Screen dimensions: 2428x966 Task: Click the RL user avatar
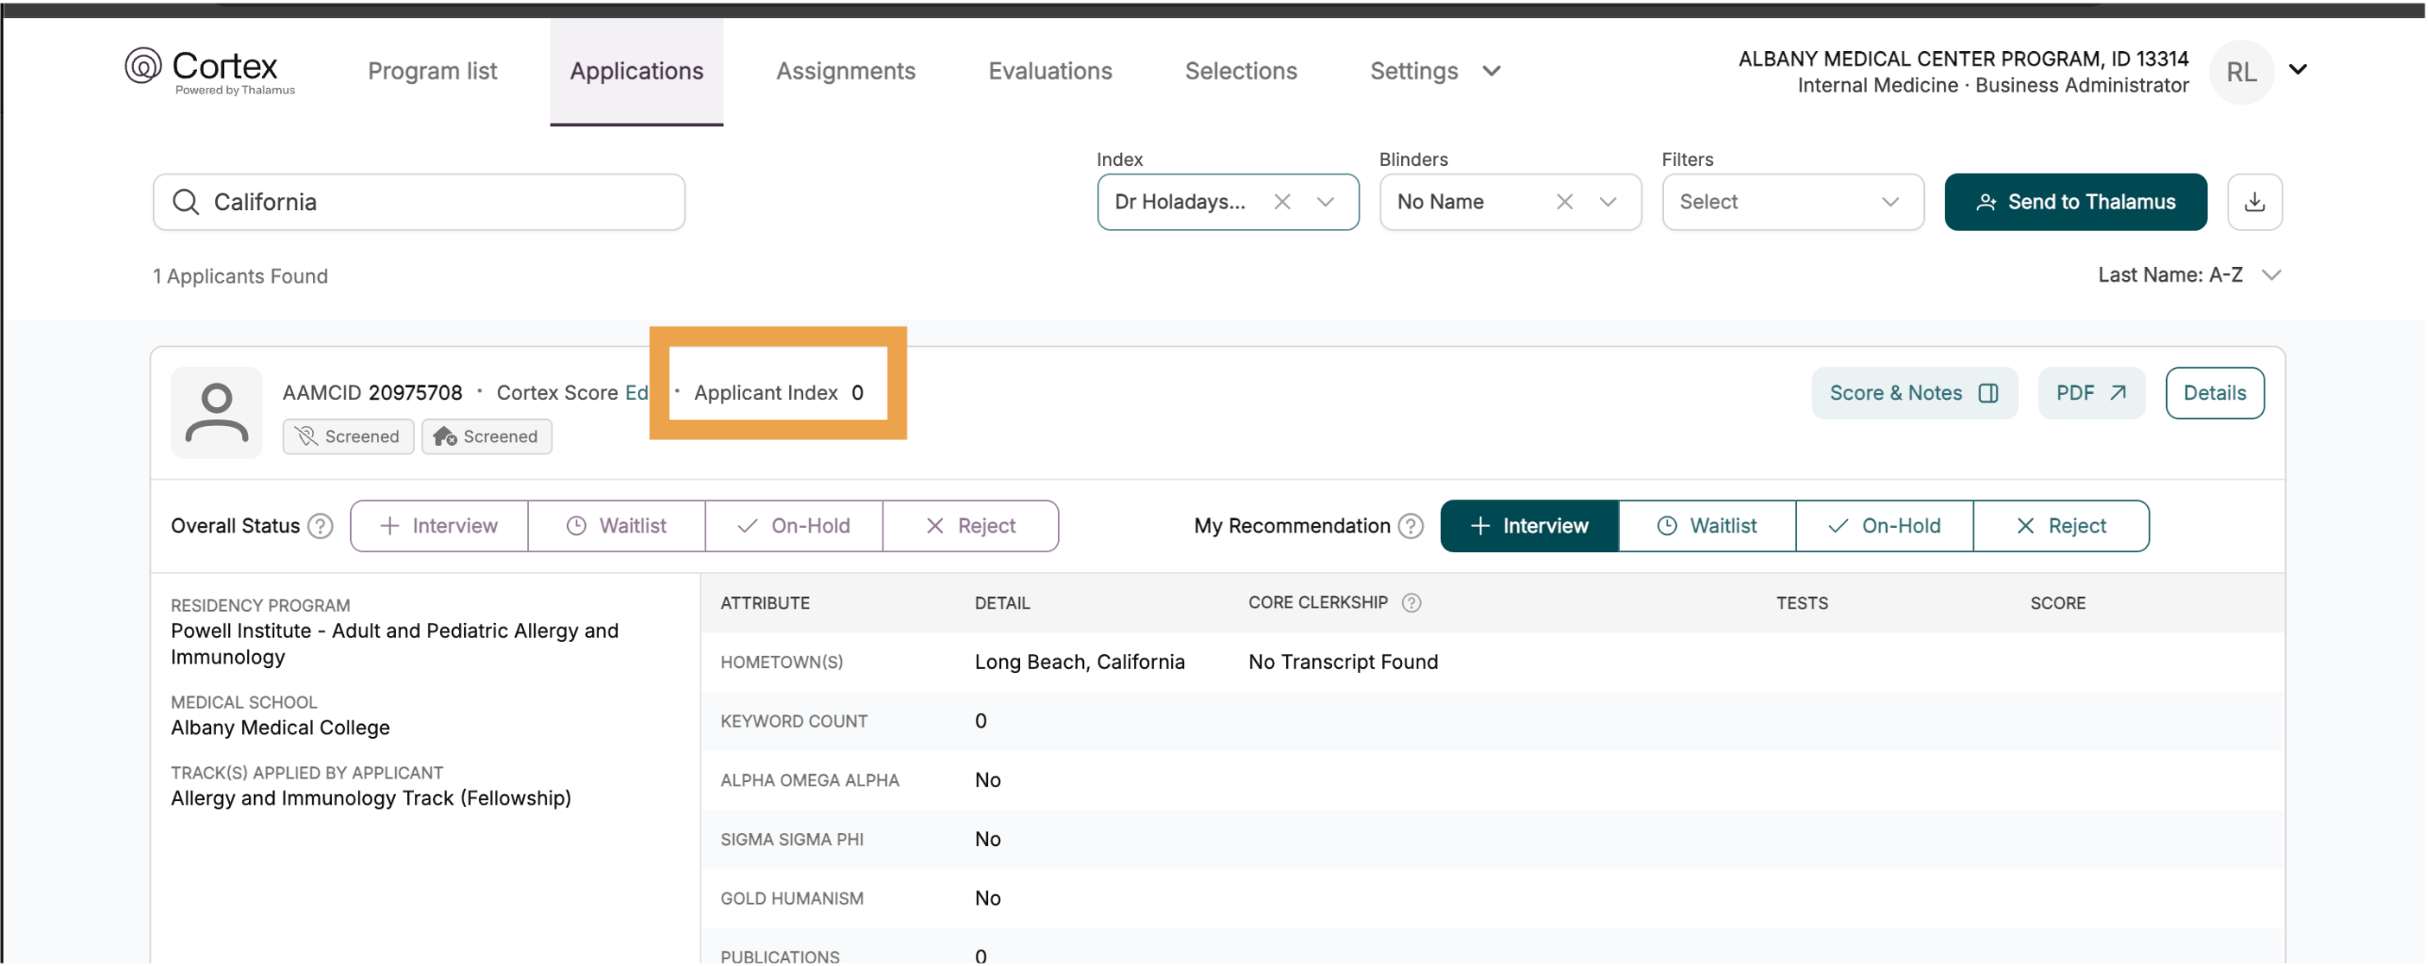click(2240, 72)
